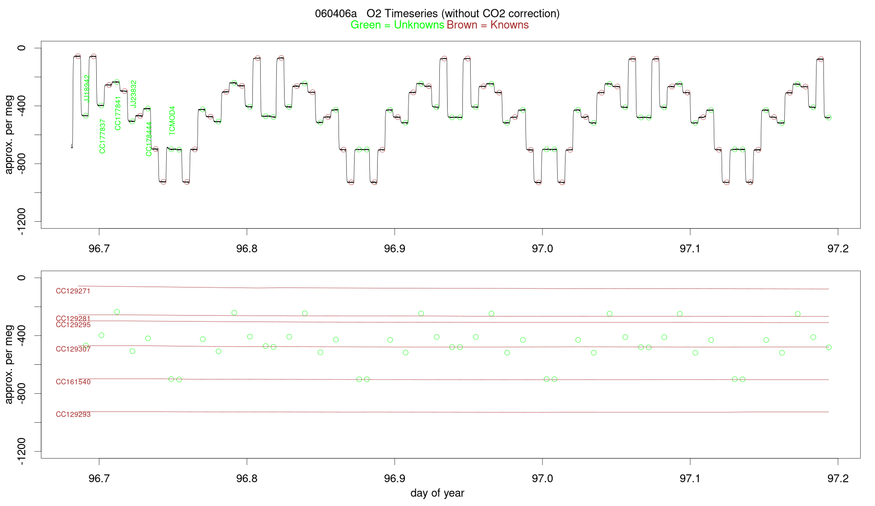Click the -1200 tick label on the lower plot
The width and height of the screenshot is (875, 506).
[x=21, y=451]
